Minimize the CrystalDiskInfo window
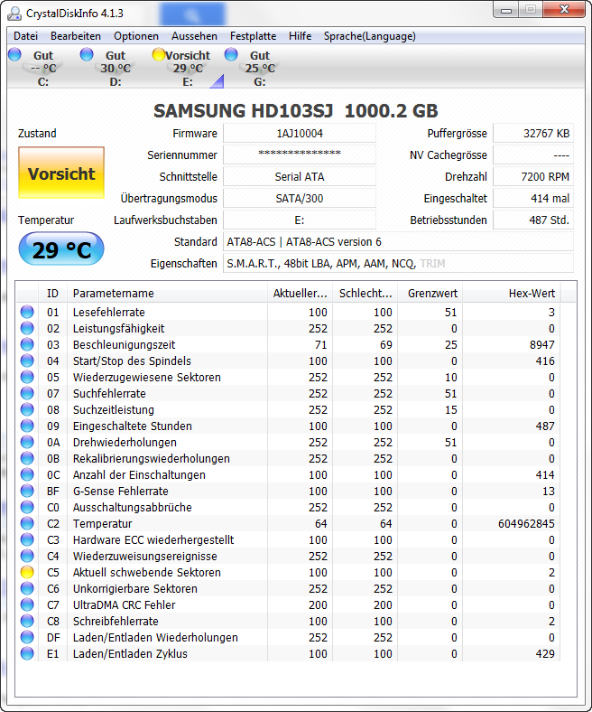Viewport: 592px width, 712px height. click(x=505, y=9)
